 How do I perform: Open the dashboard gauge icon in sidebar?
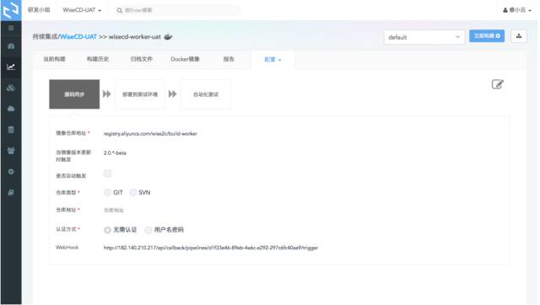coord(11,46)
